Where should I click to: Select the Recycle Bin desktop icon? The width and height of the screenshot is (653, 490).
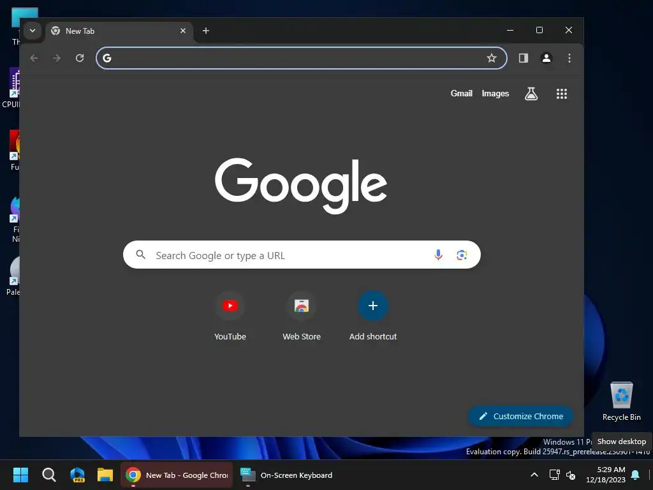(621, 401)
